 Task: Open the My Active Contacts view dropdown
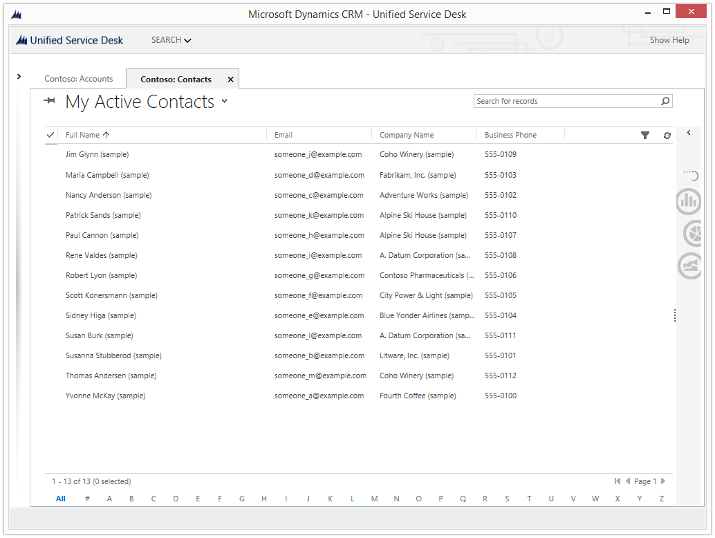click(x=223, y=102)
